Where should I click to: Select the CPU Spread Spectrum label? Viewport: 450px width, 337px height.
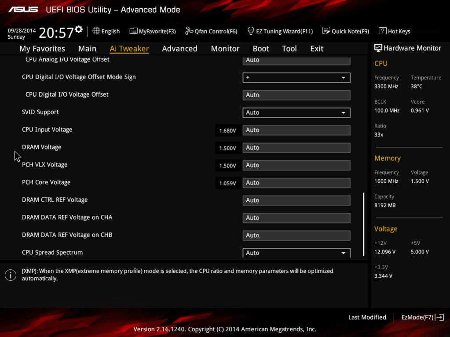coord(52,253)
